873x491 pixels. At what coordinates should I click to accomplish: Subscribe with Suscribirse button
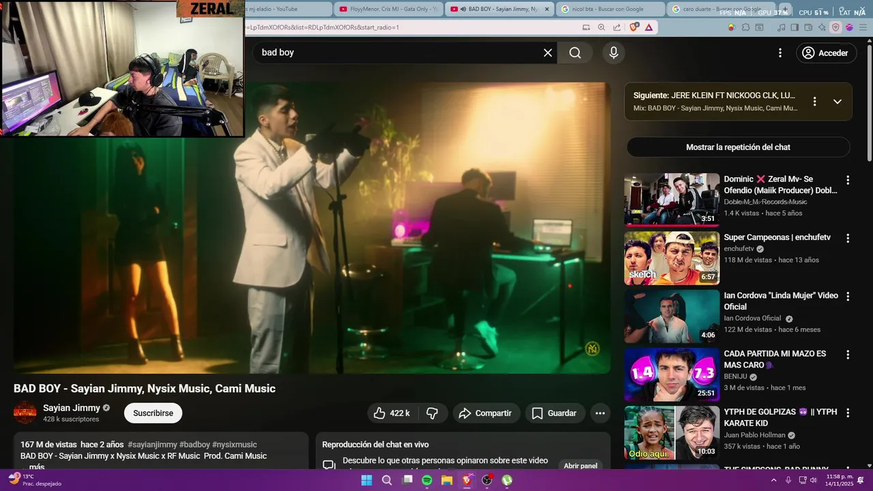coord(153,413)
